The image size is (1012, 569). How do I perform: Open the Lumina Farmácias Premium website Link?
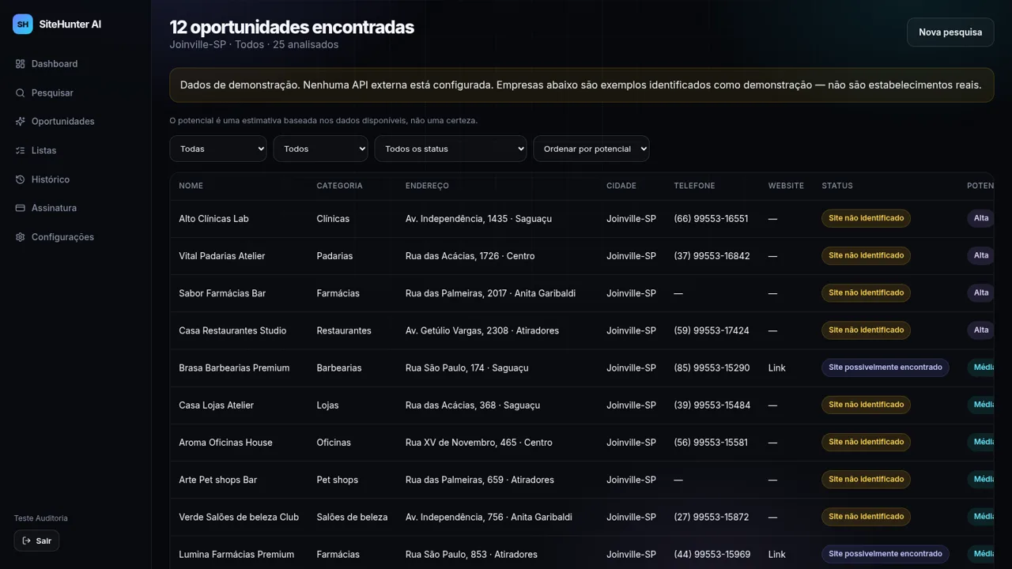coord(777,555)
